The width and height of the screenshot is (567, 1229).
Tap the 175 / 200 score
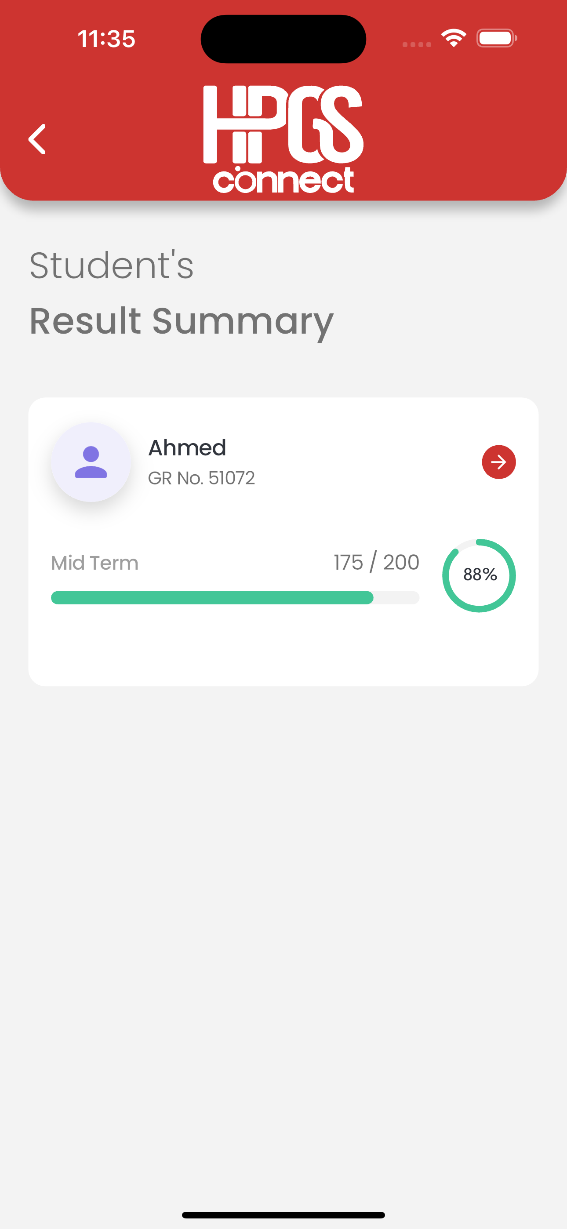(376, 562)
